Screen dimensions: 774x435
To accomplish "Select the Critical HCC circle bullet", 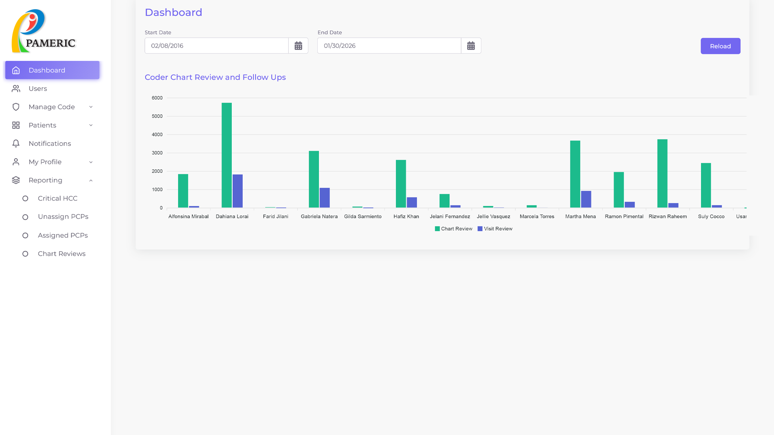I will click(x=25, y=199).
